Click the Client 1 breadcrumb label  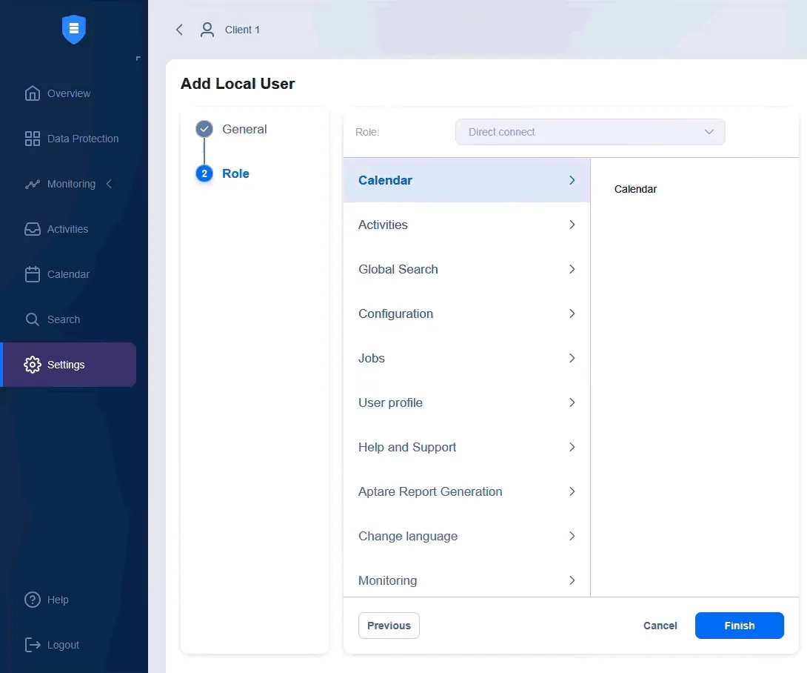(x=242, y=30)
